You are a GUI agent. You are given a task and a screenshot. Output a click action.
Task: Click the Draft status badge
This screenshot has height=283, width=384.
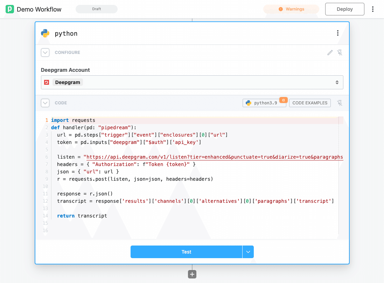[x=97, y=9]
